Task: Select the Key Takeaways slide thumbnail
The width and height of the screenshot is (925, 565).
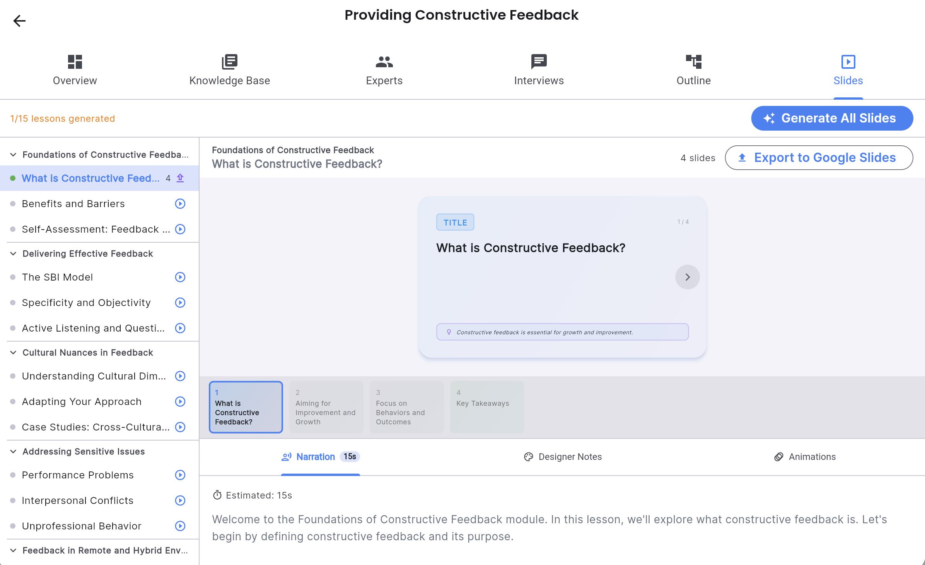Action: (487, 407)
